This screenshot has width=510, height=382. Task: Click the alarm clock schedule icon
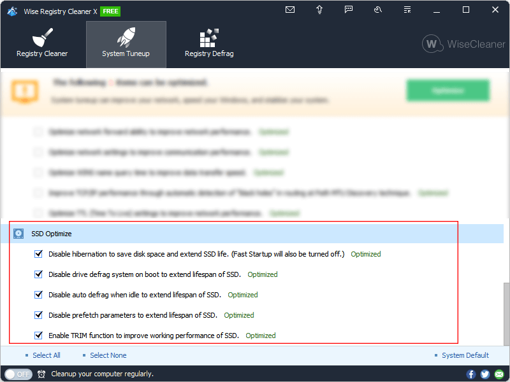41,374
